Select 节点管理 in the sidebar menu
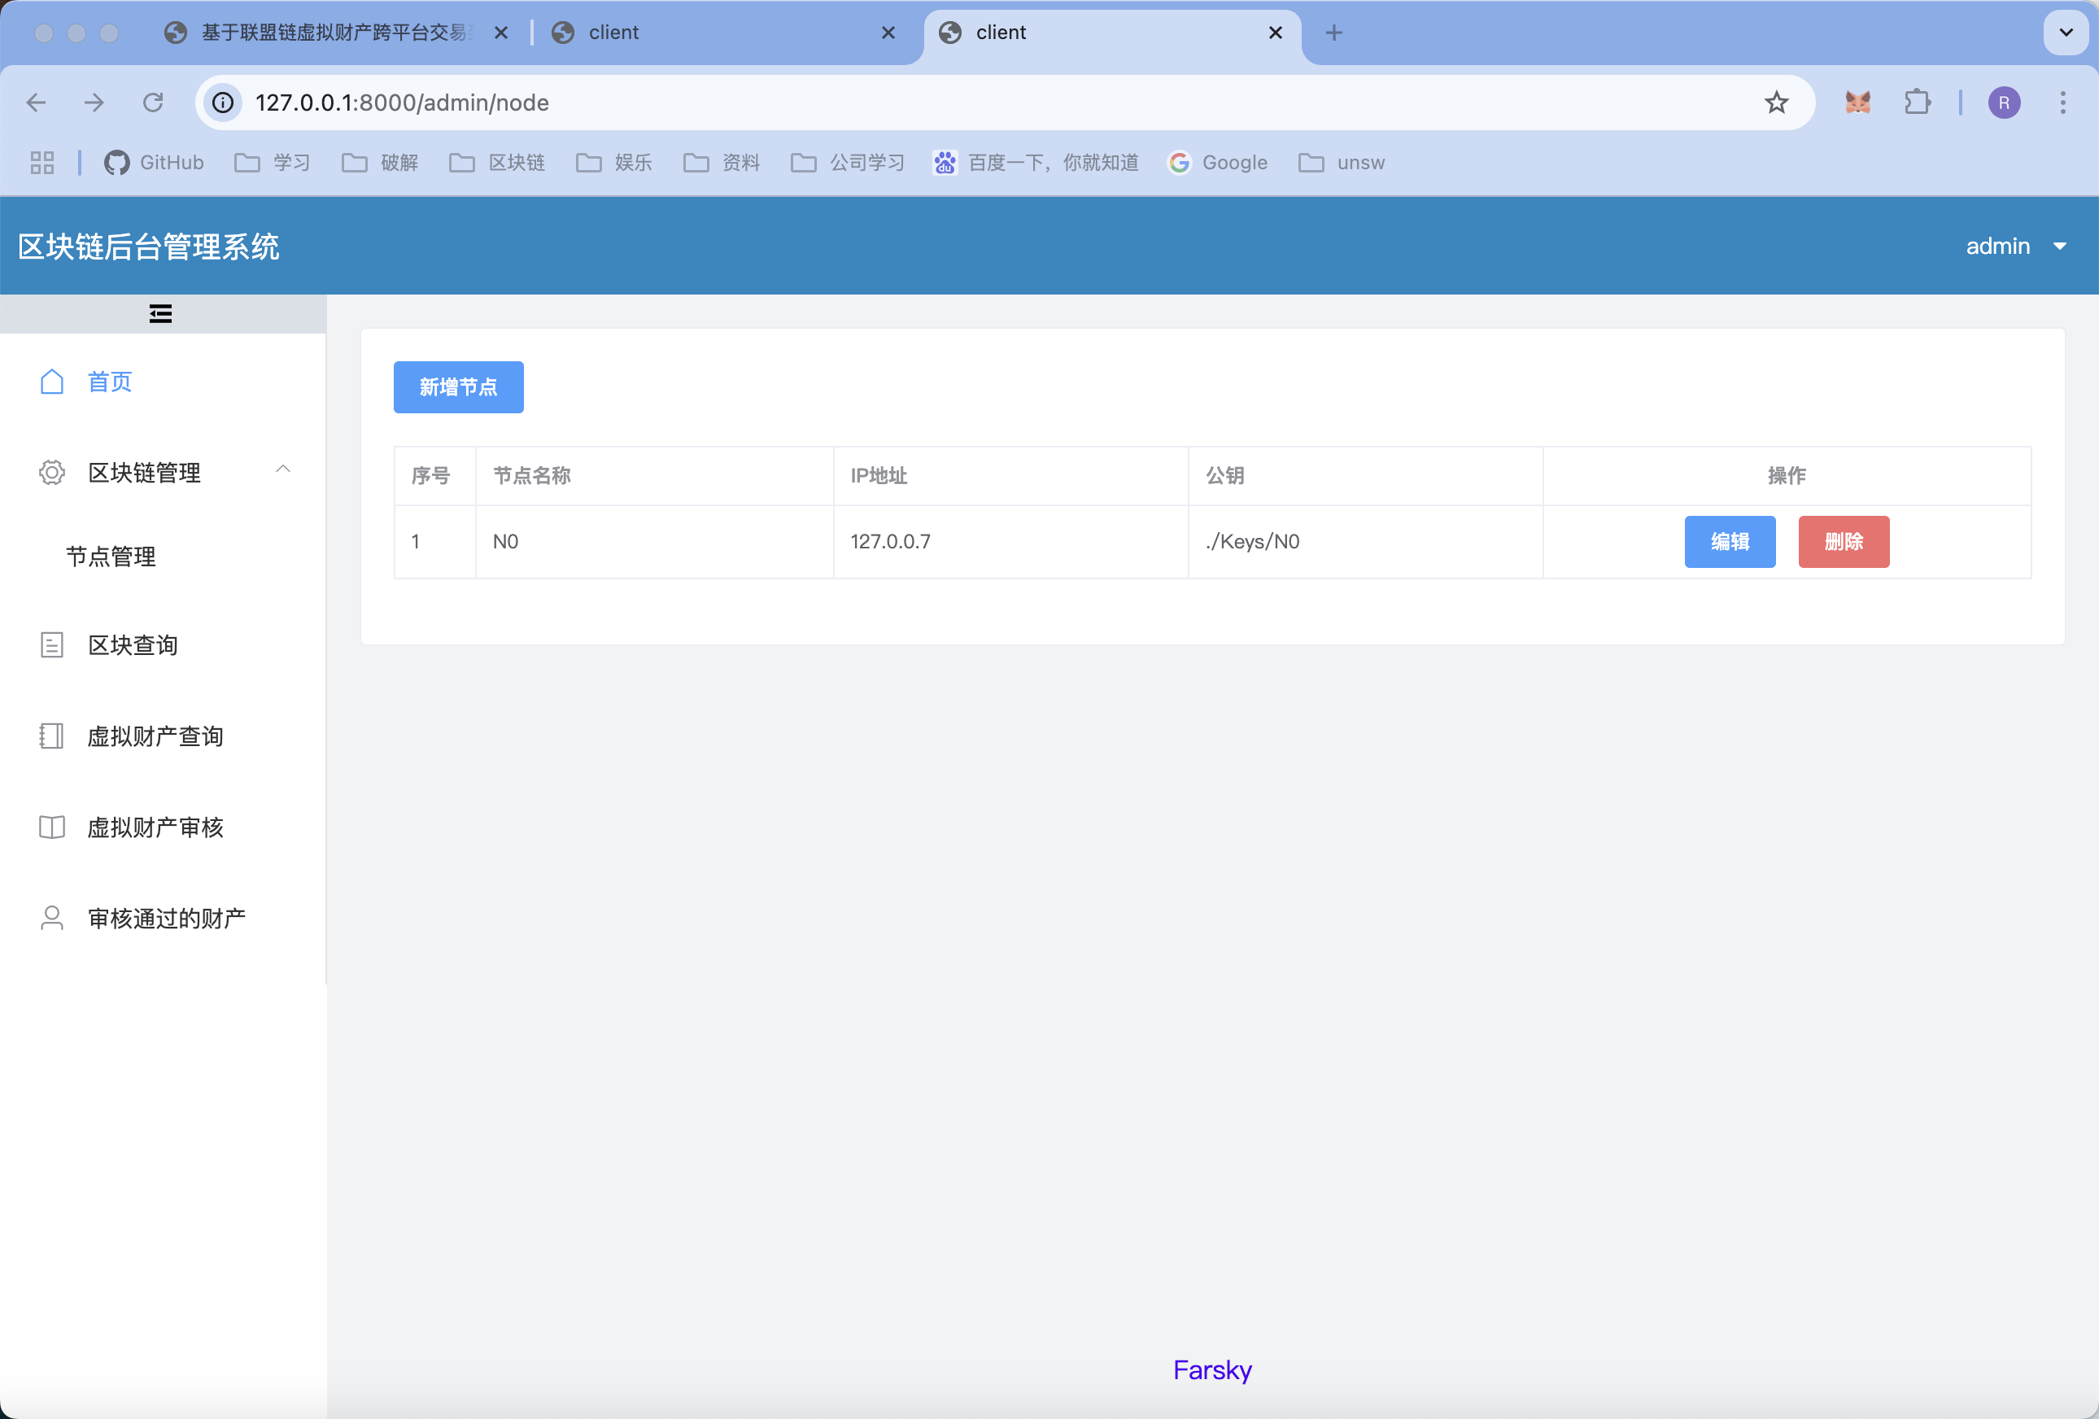Image resolution: width=2099 pixels, height=1419 pixels. [111, 557]
